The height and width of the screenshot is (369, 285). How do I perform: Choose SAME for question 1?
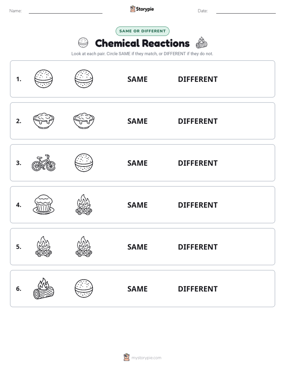137,79
